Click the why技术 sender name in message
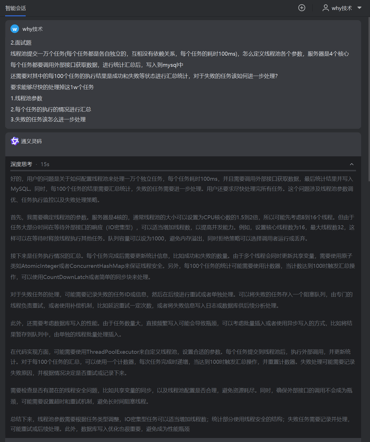Screen dimensions: 370x442 [x=33, y=29]
